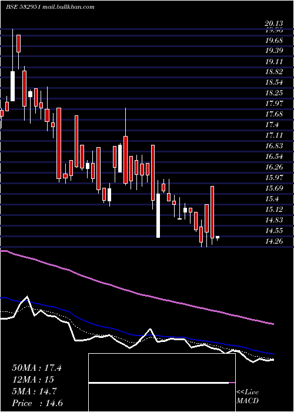
Task: Click the 18.82 price level label
Action: 275,72
